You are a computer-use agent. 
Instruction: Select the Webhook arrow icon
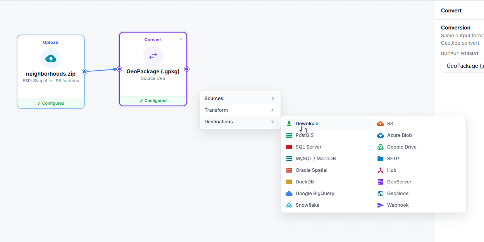tap(380, 205)
